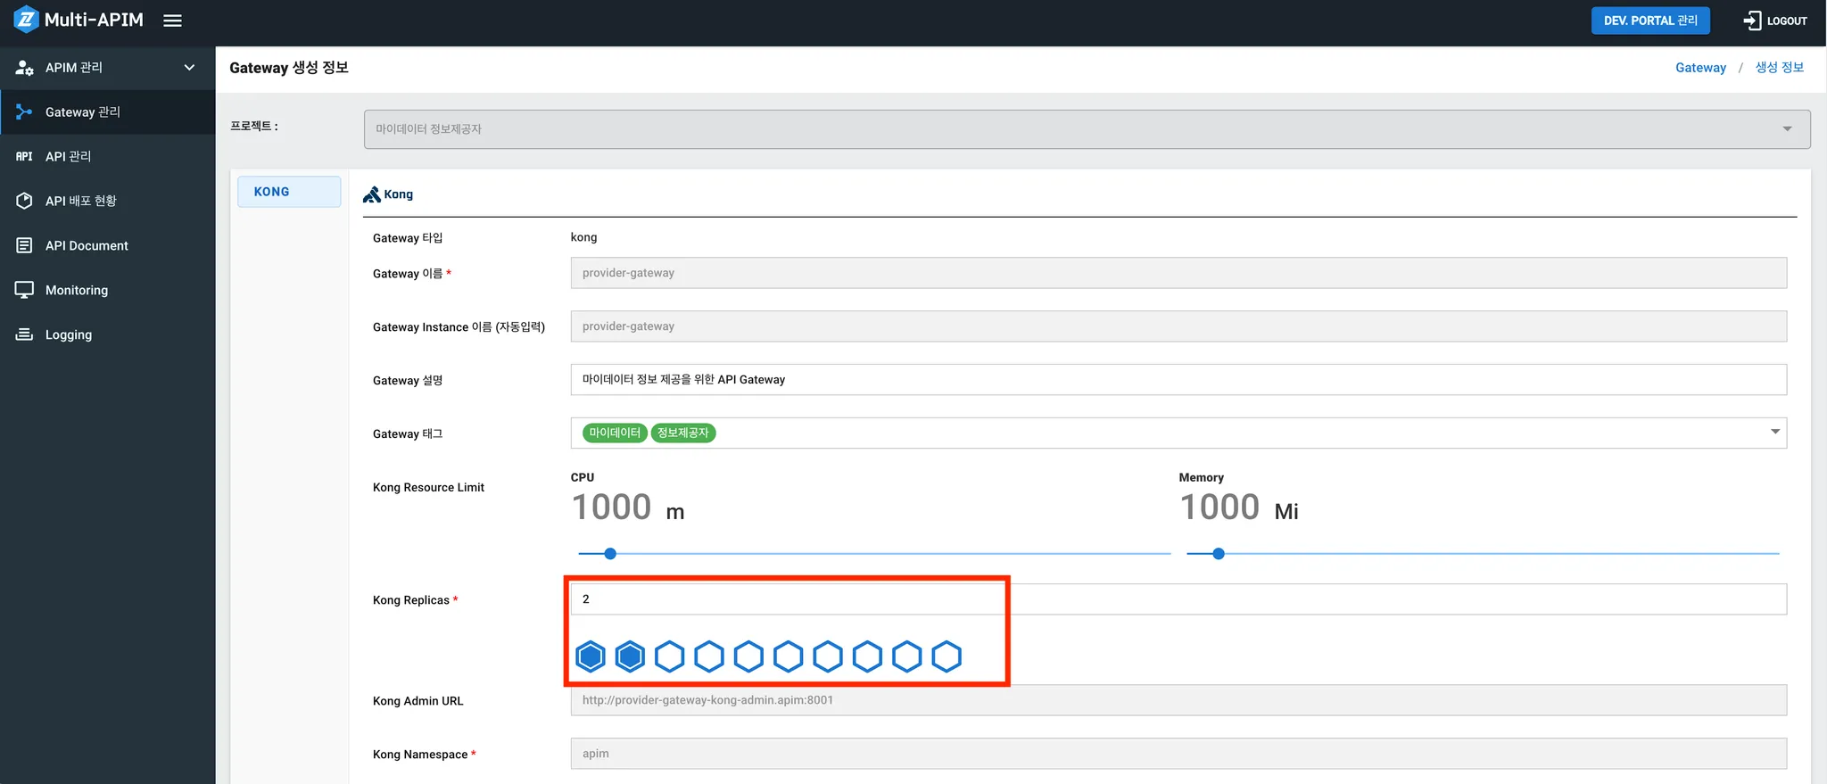This screenshot has width=1827, height=784.
Task: Click the Gateway 생성 정보 page title
Action: point(289,68)
